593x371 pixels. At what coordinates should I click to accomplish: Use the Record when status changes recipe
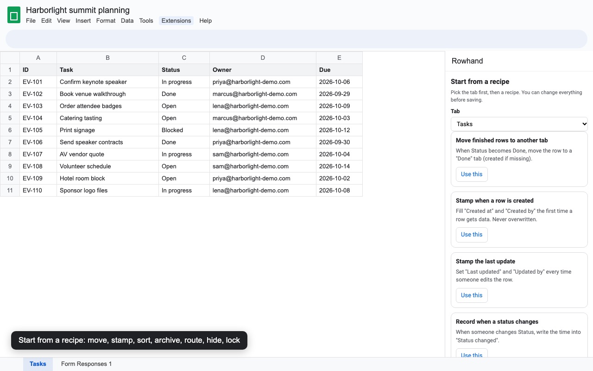point(472,354)
